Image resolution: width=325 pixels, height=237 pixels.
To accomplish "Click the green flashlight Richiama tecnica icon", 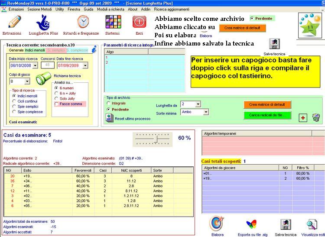I will pyautogui.click(x=43, y=78).
